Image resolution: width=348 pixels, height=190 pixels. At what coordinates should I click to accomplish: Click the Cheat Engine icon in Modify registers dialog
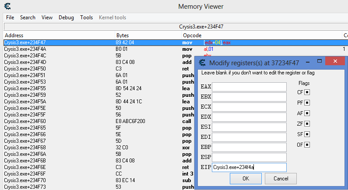[x=202, y=63]
